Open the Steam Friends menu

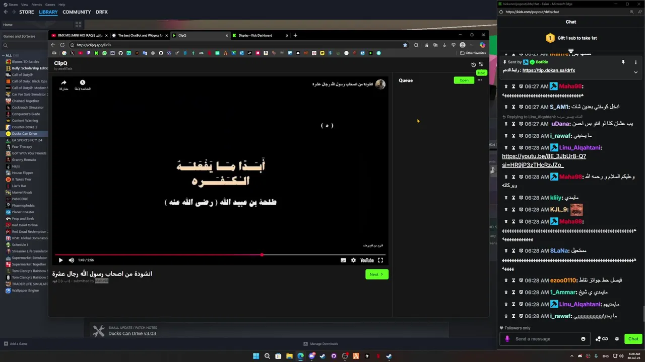(37, 5)
